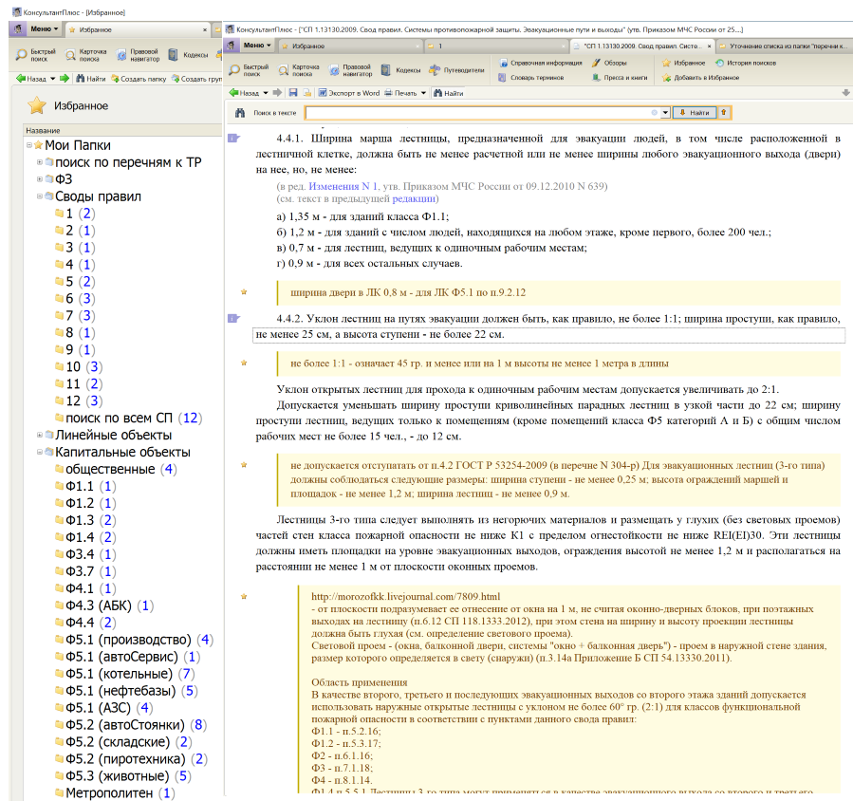Open Карточка поиска in the document window toolbar
The width and height of the screenshot is (853, 801).
click(299, 70)
